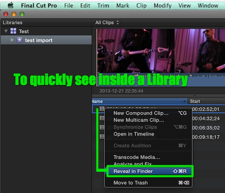The image size is (225, 193).
Task: Expand the test import event triangle
Action: [x=12, y=40]
